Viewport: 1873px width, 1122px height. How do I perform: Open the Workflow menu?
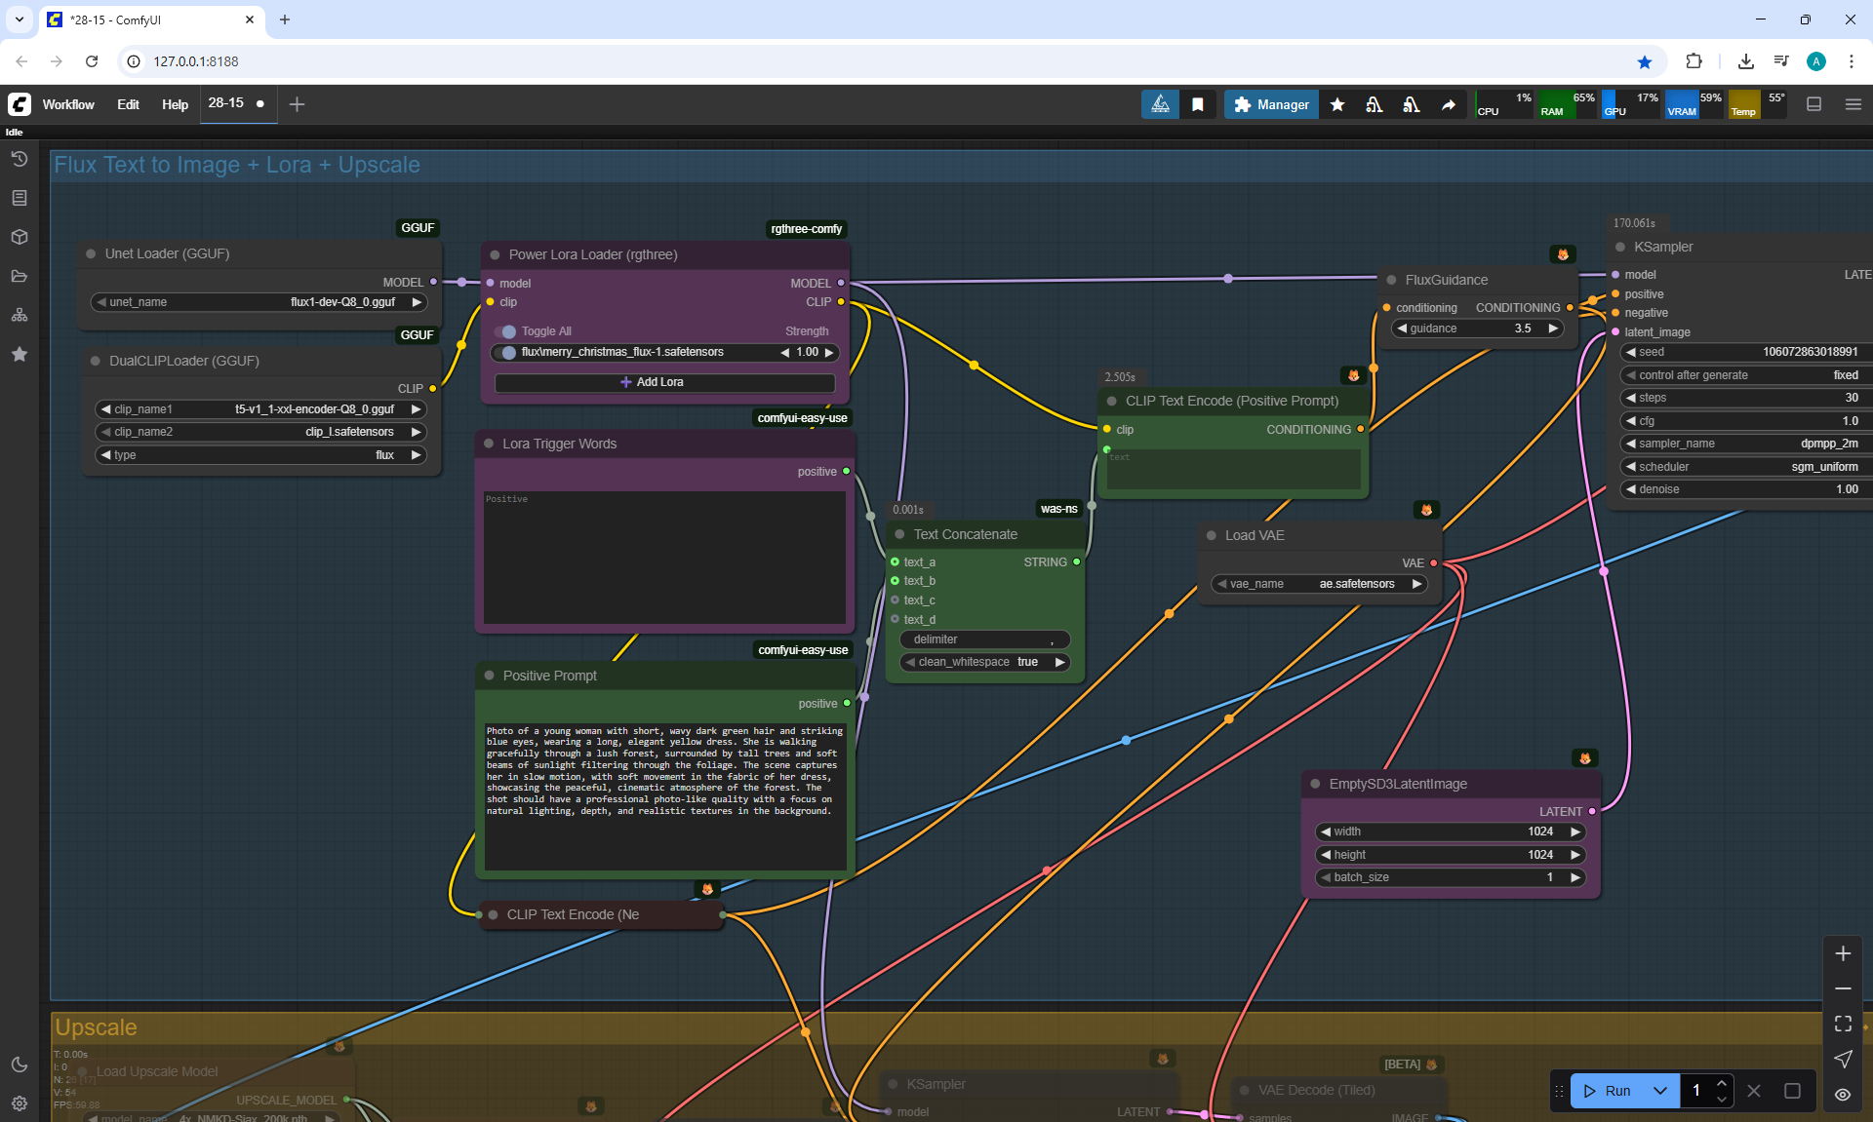pos(68,104)
